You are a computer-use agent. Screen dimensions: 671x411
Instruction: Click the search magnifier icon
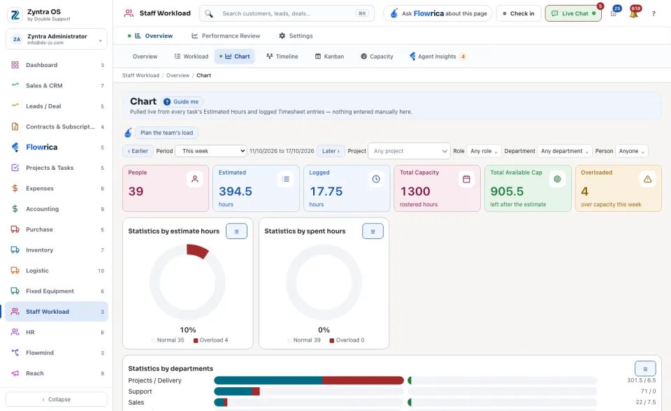point(209,14)
